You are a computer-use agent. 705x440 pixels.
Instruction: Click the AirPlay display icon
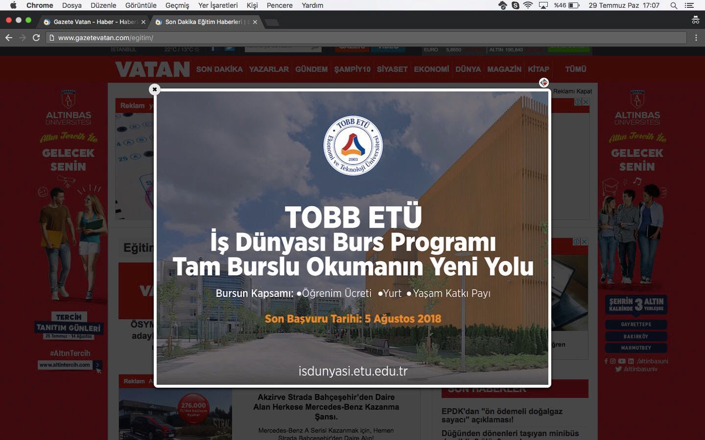click(x=543, y=5)
